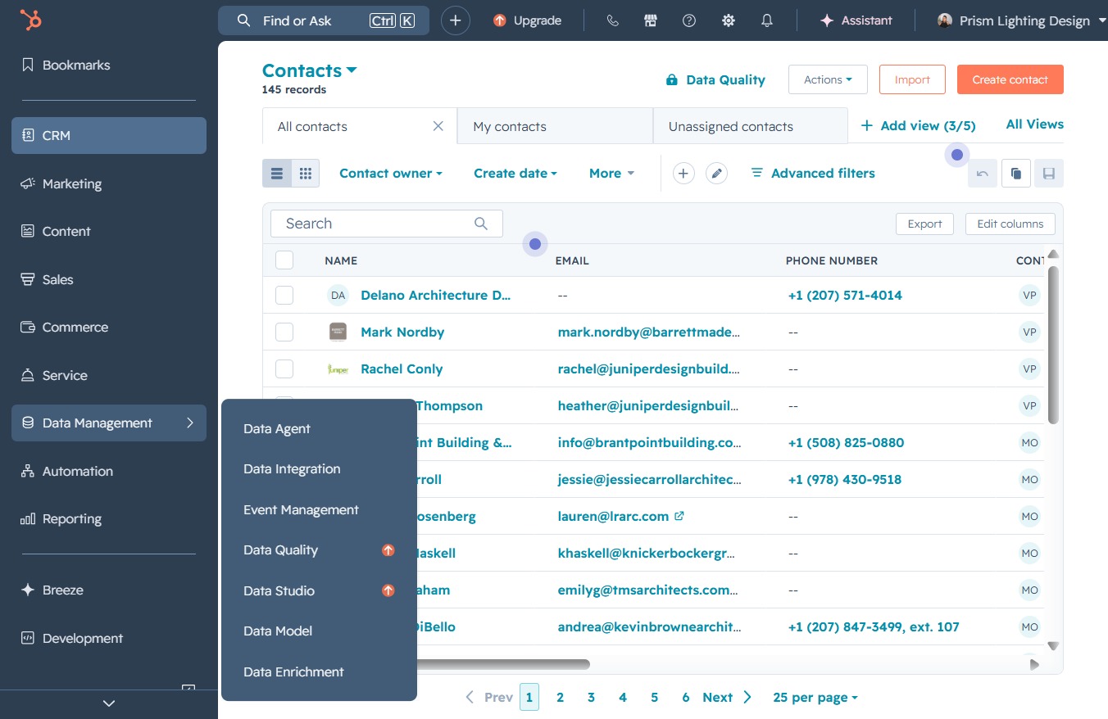Open the Development sidebar section
The height and width of the screenshot is (719, 1108).
[109, 638]
